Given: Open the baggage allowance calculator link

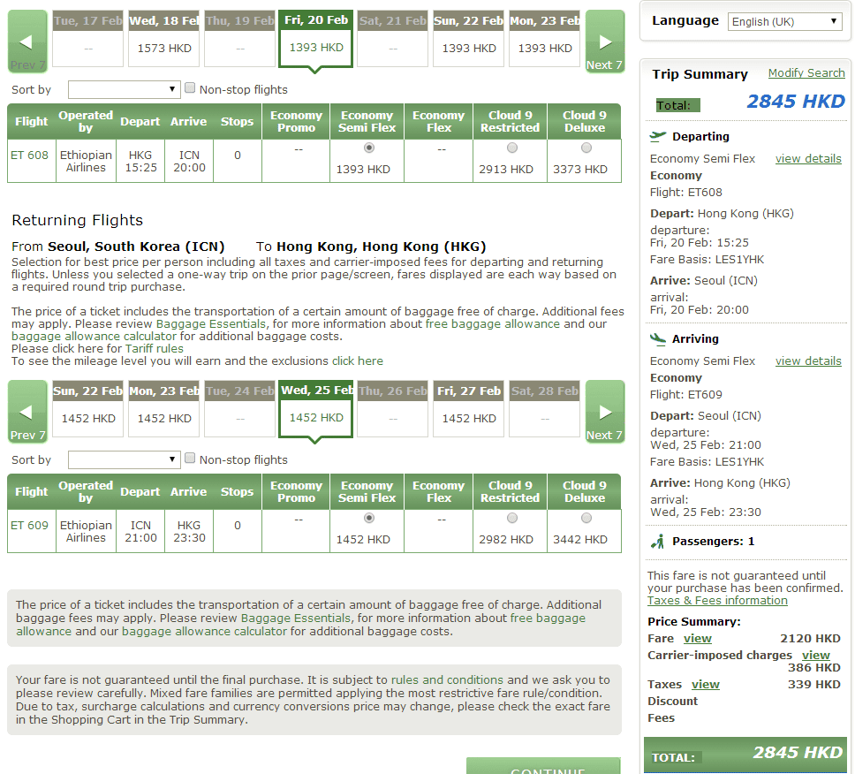Looking at the screenshot, I should pyautogui.click(x=204, y=631).
